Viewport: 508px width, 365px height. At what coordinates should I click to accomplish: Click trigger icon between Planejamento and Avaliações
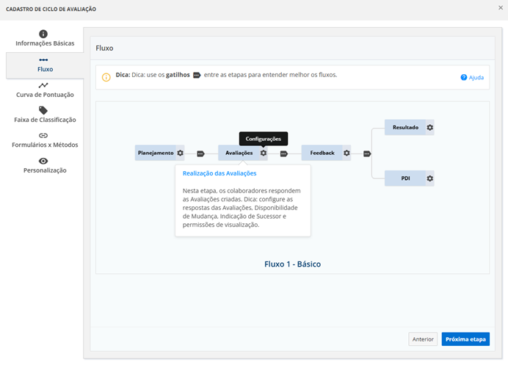200,154
